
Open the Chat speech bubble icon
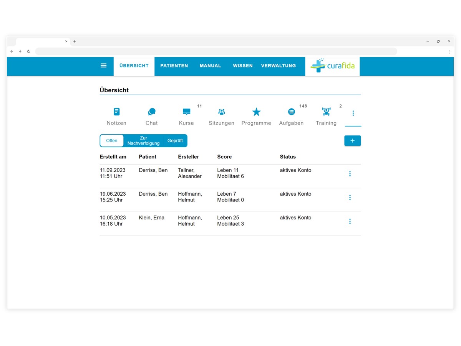click(152, 112)
